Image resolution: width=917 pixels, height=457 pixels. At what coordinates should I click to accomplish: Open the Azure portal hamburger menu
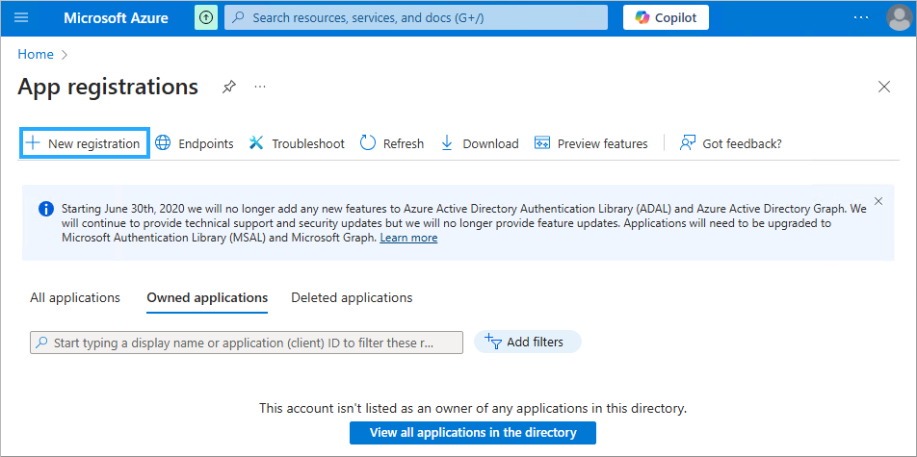[22, 17]
